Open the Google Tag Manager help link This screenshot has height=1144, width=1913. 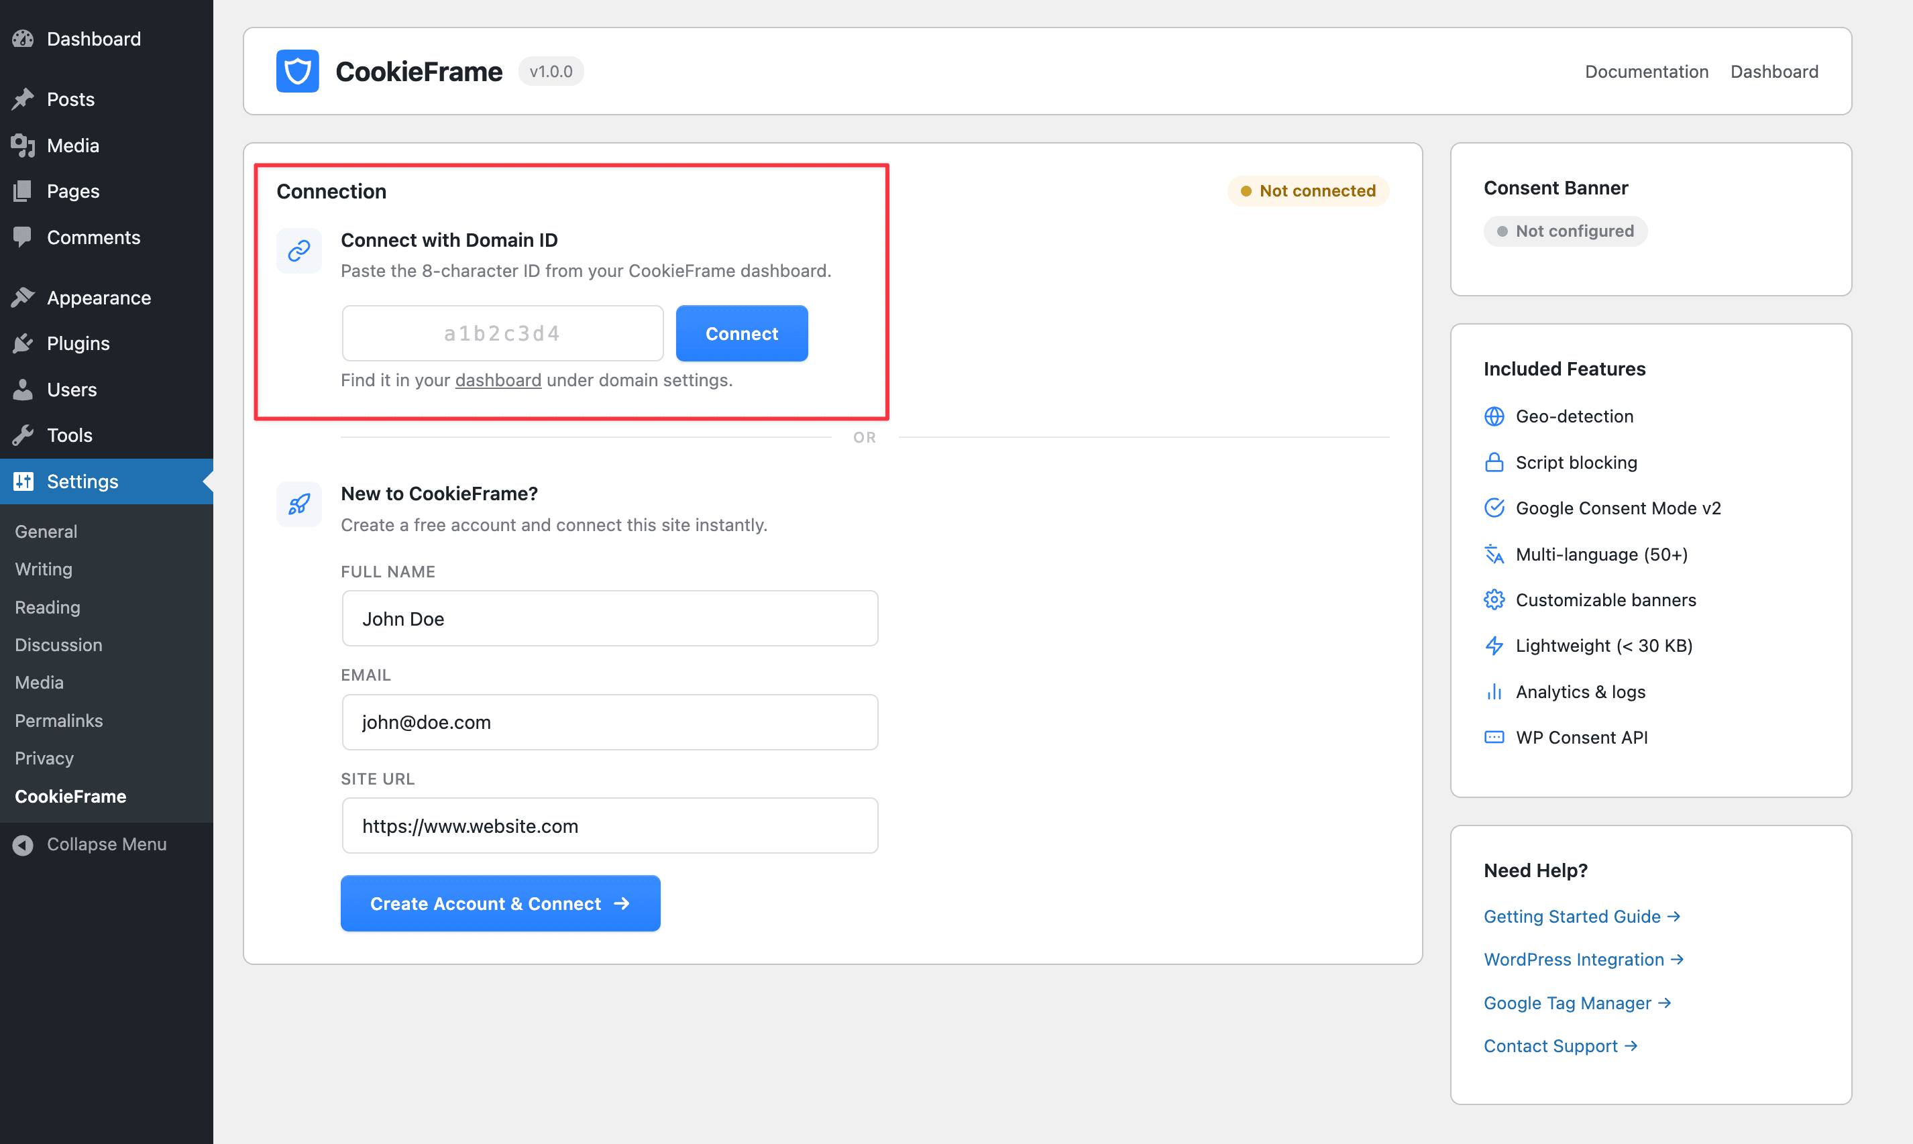(1577, 1003)
